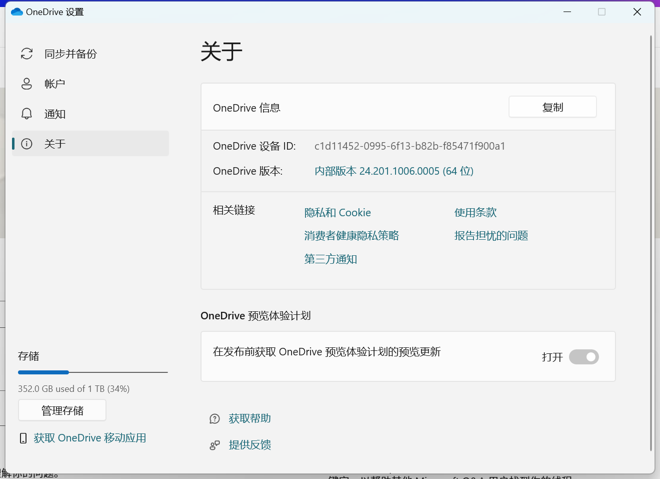Select the 关于 page in sidebar
Viewport: 660px width, 479px height.
90,144
